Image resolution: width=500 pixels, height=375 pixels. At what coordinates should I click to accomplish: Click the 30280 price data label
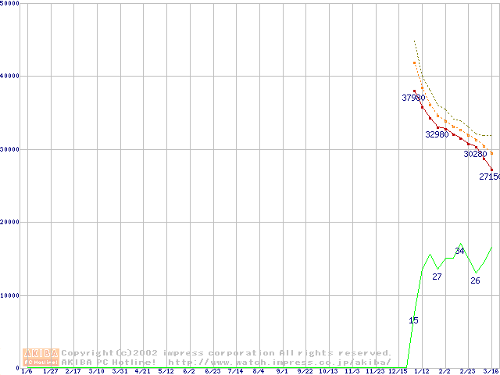coord(475,155)
